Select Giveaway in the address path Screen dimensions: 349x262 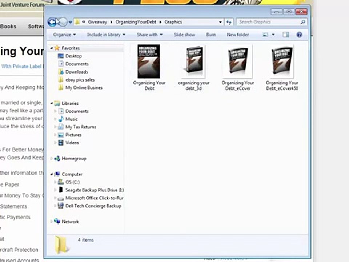(x=97, y=22)
